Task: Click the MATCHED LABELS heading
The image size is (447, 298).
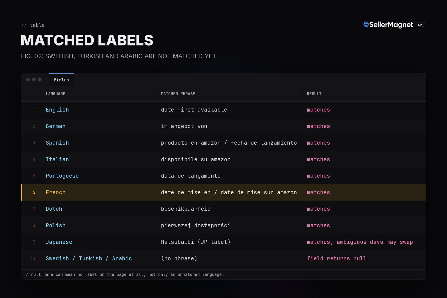Action: 87,40
